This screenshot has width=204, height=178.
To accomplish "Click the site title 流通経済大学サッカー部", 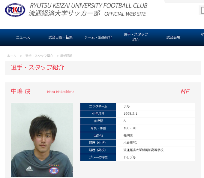I will 64,14.
